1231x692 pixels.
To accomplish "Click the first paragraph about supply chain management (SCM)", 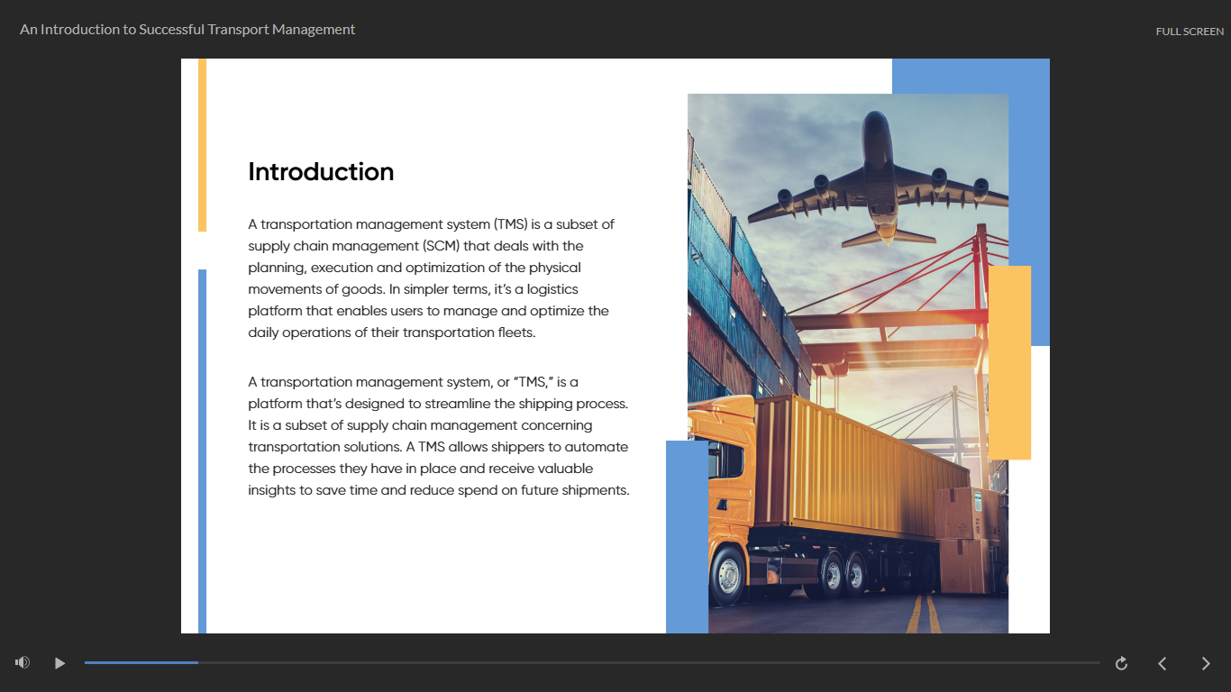I will (x=433, y=278).
